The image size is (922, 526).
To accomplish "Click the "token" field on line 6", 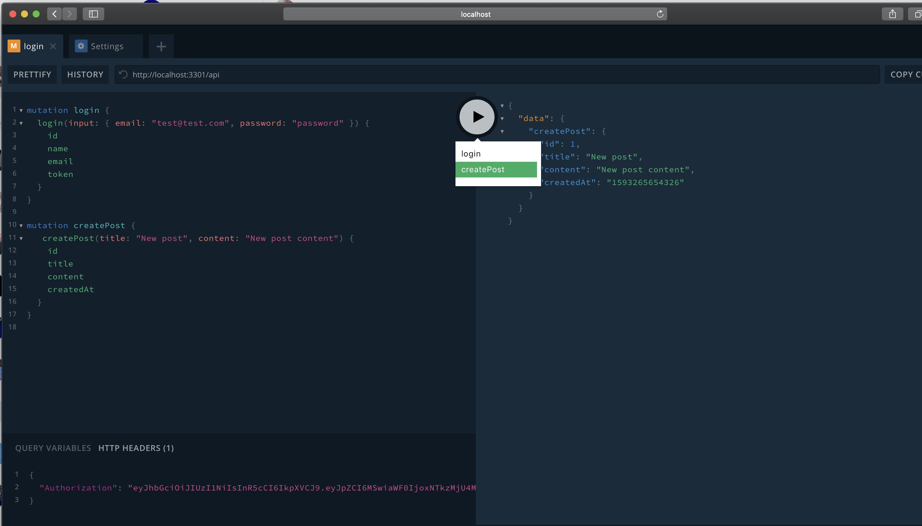I will [x=60, y=174].
